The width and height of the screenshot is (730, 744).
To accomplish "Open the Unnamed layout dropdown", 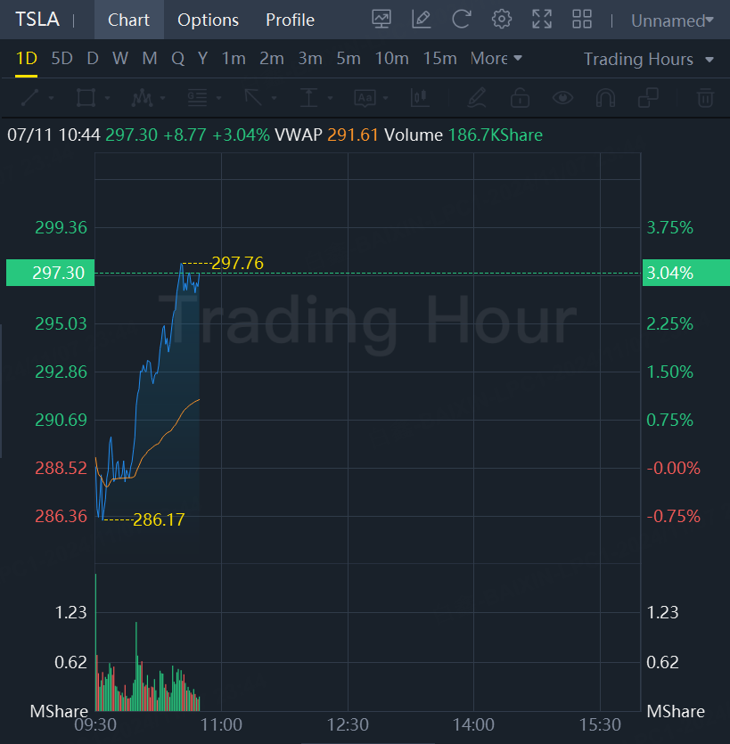I will (672, 20).
